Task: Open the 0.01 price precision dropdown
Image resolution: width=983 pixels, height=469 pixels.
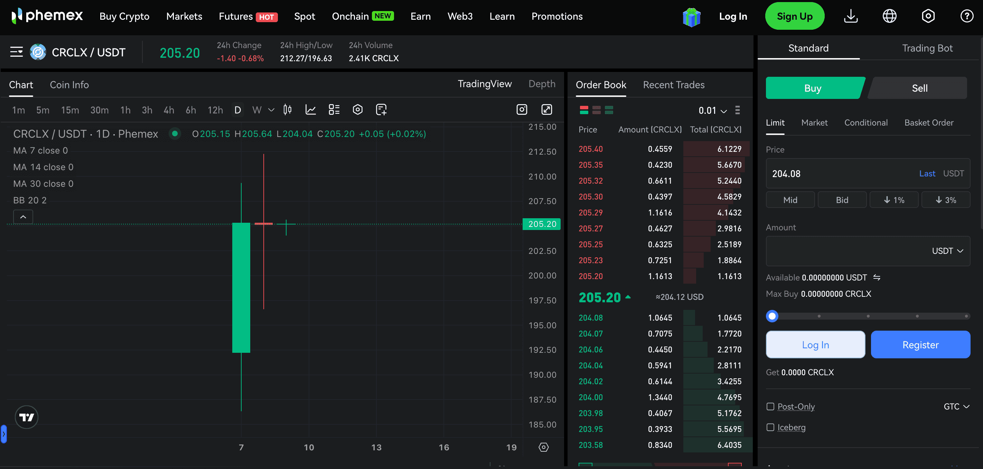Action: 712,111
